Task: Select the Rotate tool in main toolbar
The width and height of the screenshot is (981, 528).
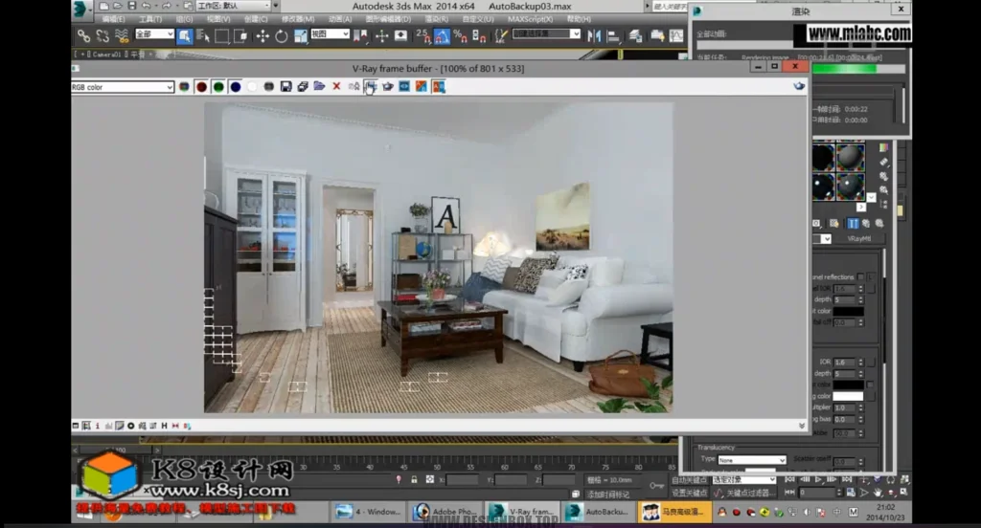Action: click(x=281, y=35)
